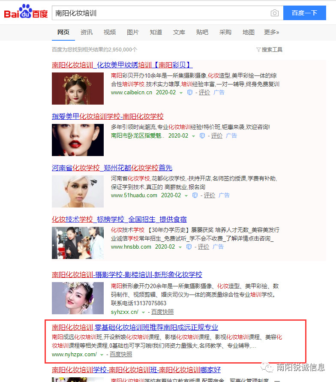Viewport: 336px width, 382px height.
Task: Open the 地图 tab
Action: pos(249,32)
